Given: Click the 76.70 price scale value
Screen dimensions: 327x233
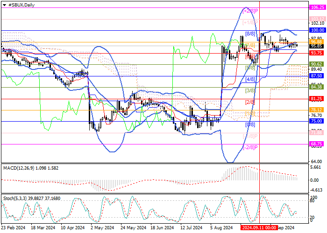Looking at the screenshot, I should (x=317, y=115).
